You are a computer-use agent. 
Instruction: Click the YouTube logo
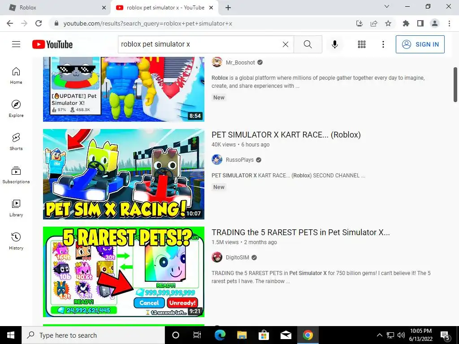(52, 44)
